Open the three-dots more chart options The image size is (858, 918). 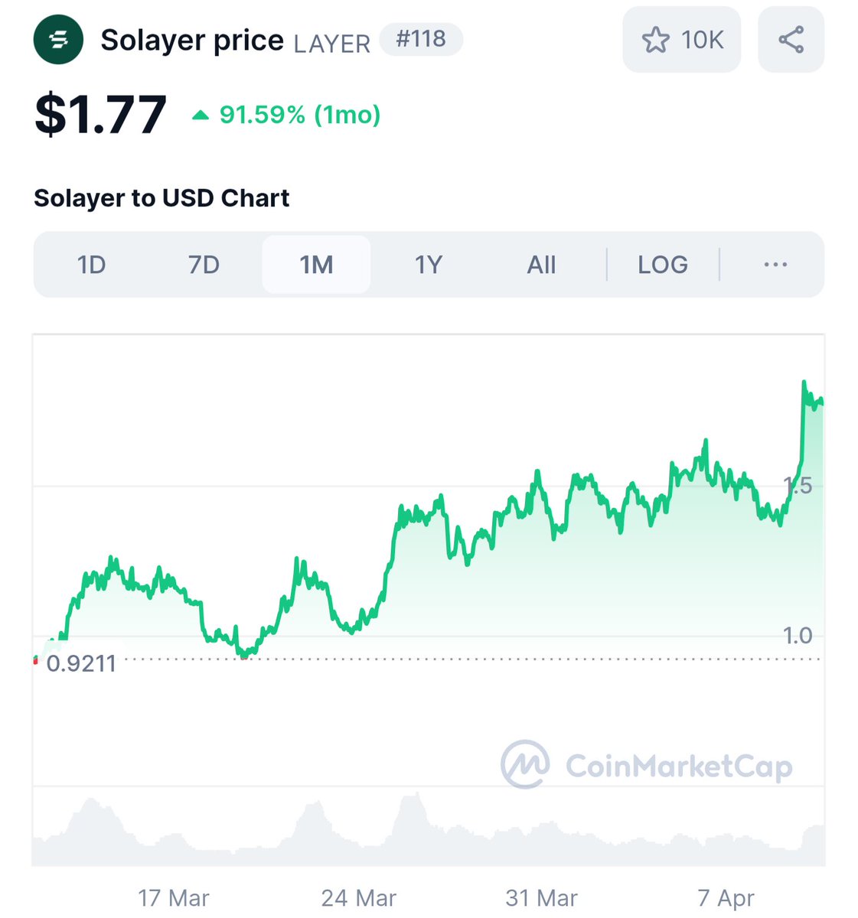[x=775, y=265]
